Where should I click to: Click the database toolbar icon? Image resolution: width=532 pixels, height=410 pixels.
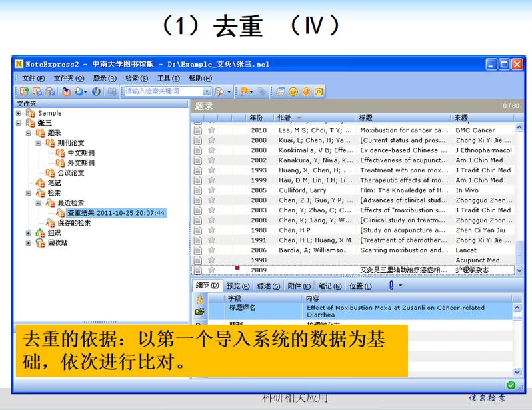tap(50, 91)
